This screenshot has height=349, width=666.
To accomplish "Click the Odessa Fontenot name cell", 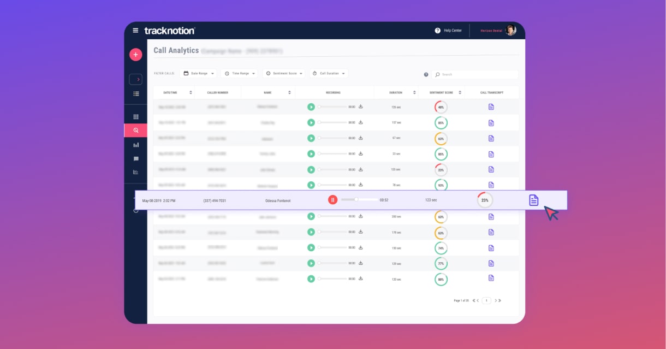I will click(x=278, y=200).
